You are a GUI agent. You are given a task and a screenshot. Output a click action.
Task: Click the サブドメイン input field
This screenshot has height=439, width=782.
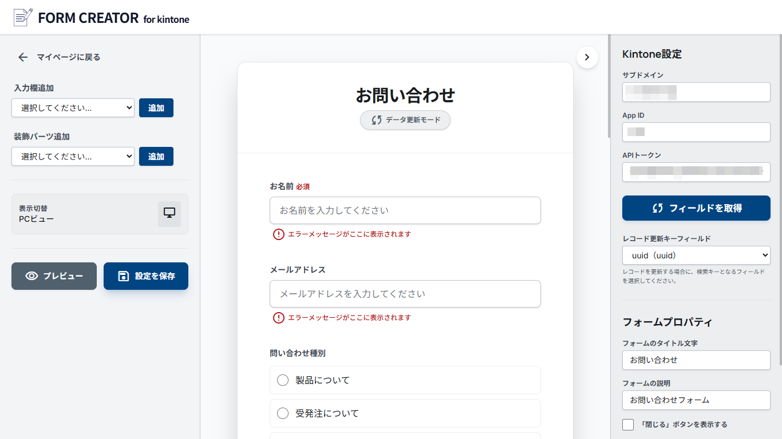696,92
